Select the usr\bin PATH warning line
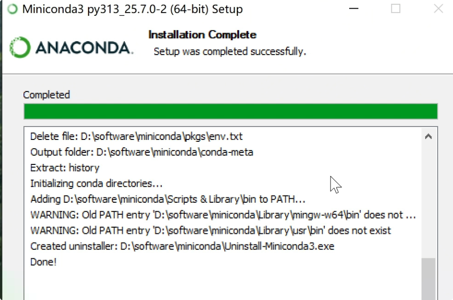The height and width of the screenshot is (300, 453). [210, 231]
